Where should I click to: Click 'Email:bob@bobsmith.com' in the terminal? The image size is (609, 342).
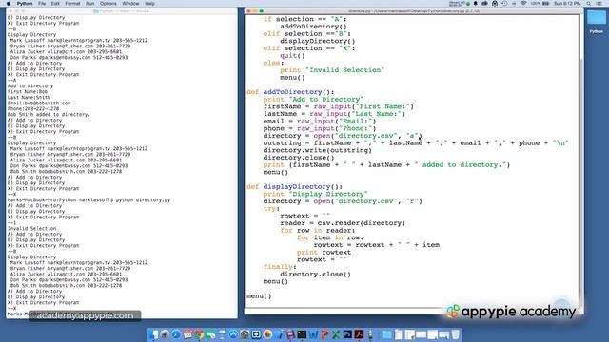(39, 104)
